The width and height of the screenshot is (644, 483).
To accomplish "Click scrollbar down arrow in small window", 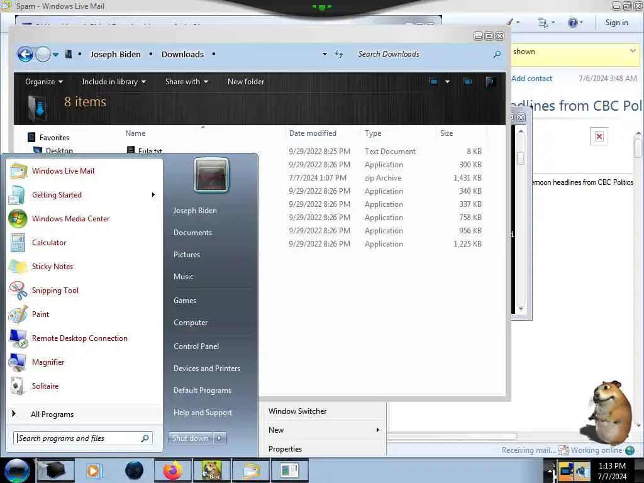I will [521, 309].
